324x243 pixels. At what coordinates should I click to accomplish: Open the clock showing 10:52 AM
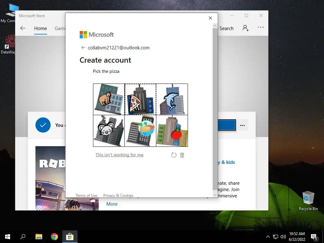297,237
